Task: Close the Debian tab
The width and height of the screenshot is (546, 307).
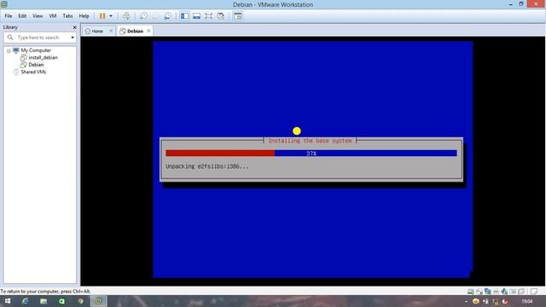Action: [x=148, y=31]
